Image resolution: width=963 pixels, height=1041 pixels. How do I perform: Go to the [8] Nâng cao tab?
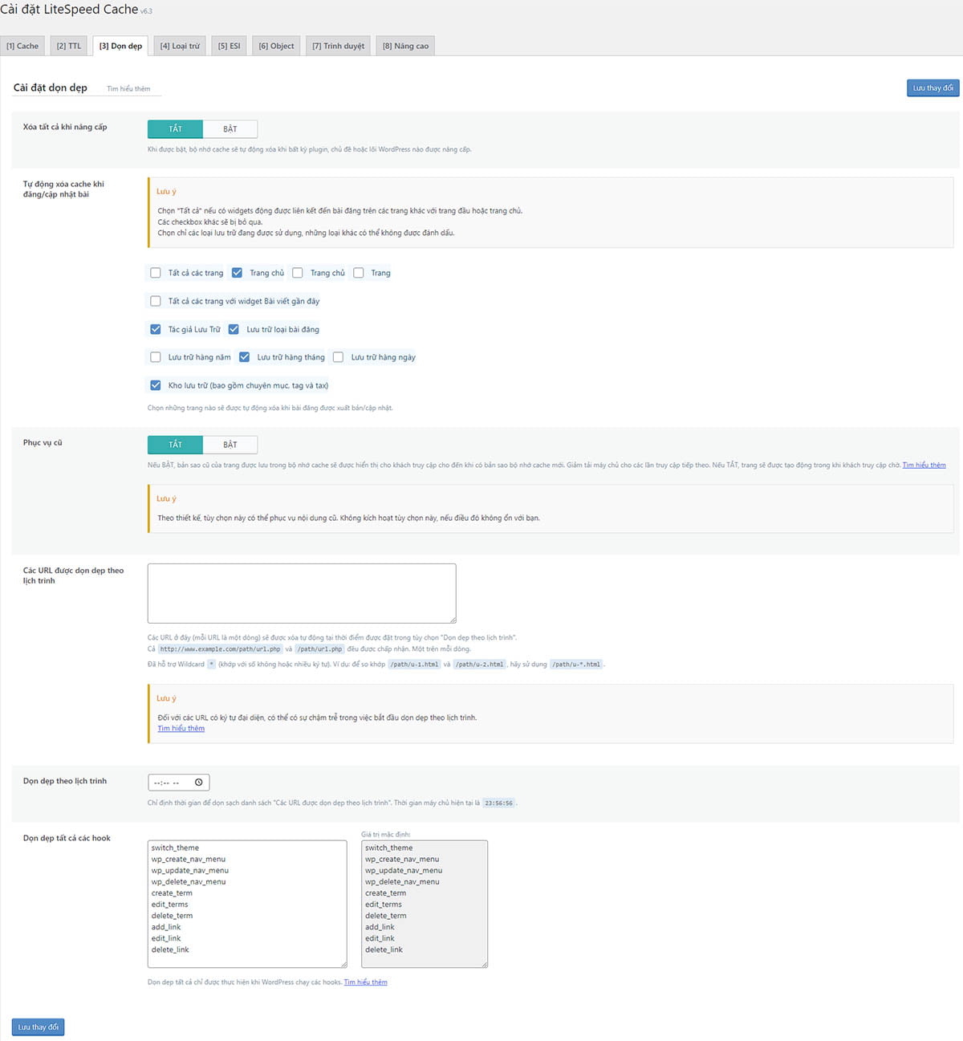[x=405, y=46]
